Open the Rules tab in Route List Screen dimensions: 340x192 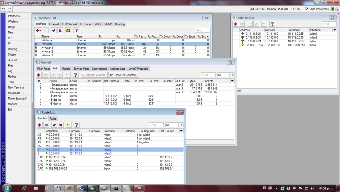pos(53,119)
